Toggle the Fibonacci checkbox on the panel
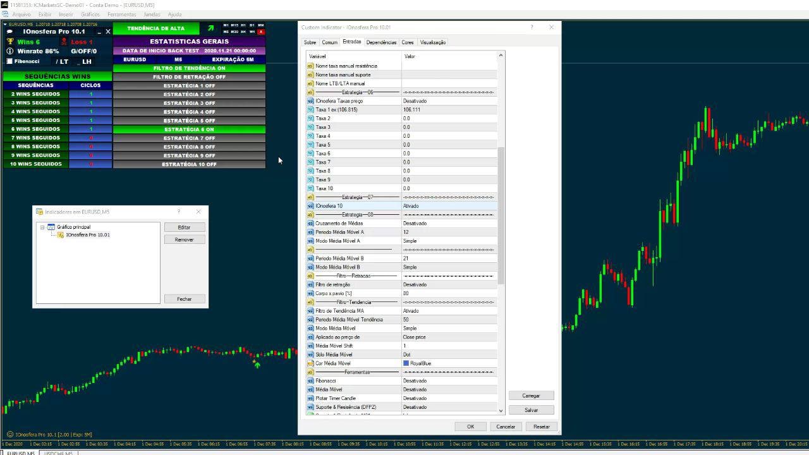The image size is (809, 455). click(9, 61)
